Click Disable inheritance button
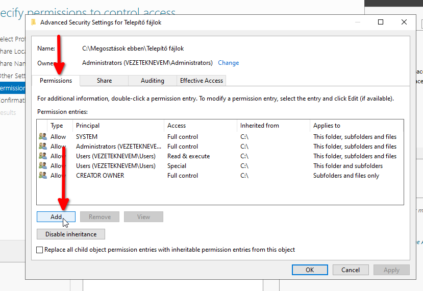This screenshot has width=423, height=291. (71, 234)
